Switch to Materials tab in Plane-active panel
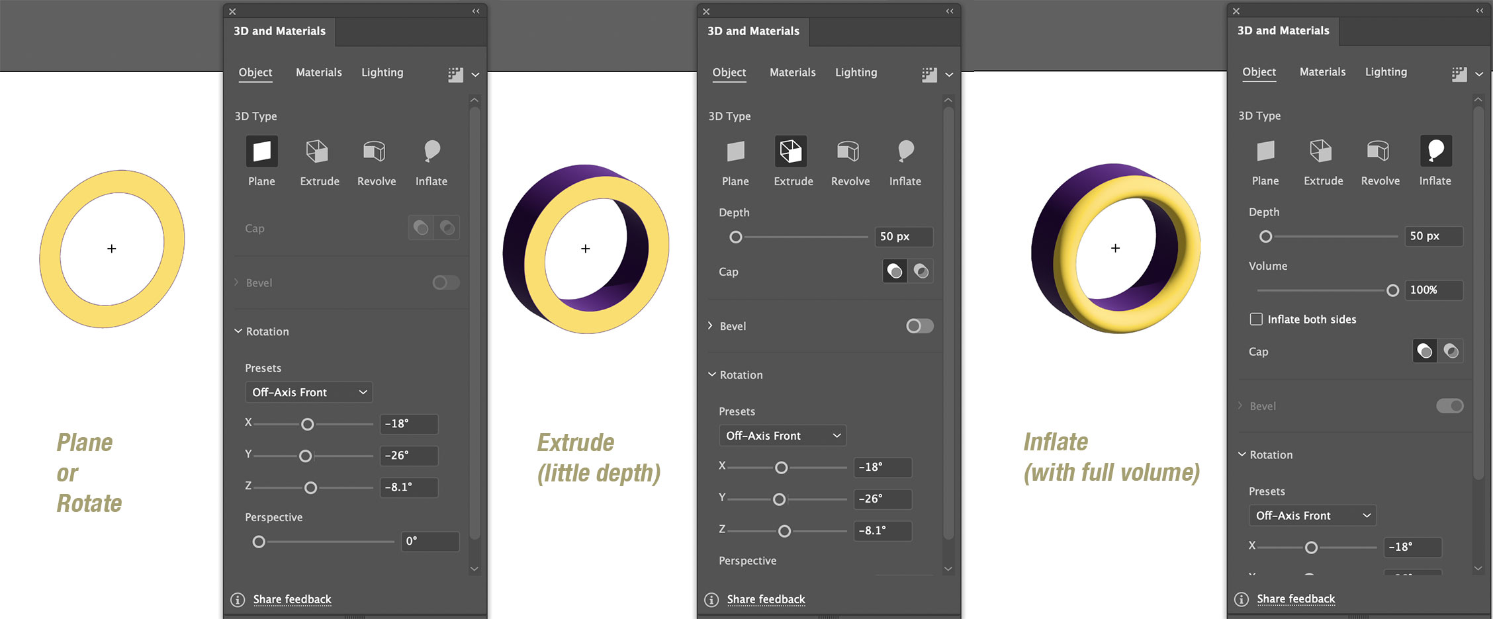Screen dimensions: 1493x619 coord(318,73)
